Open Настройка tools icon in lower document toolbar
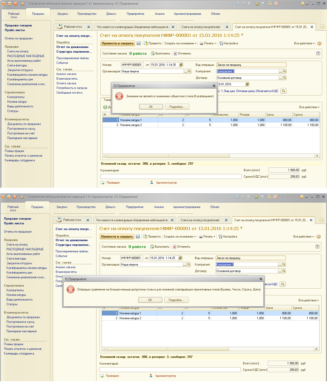 [220, 237]
